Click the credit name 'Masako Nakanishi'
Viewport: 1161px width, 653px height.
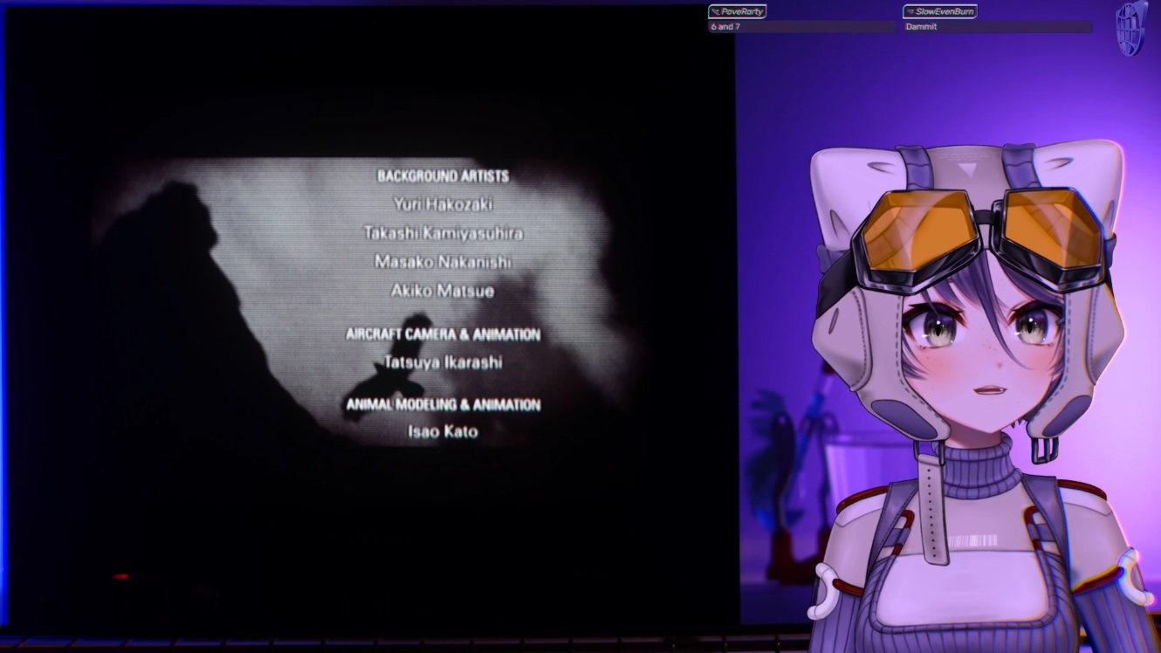tap(443, 262)
